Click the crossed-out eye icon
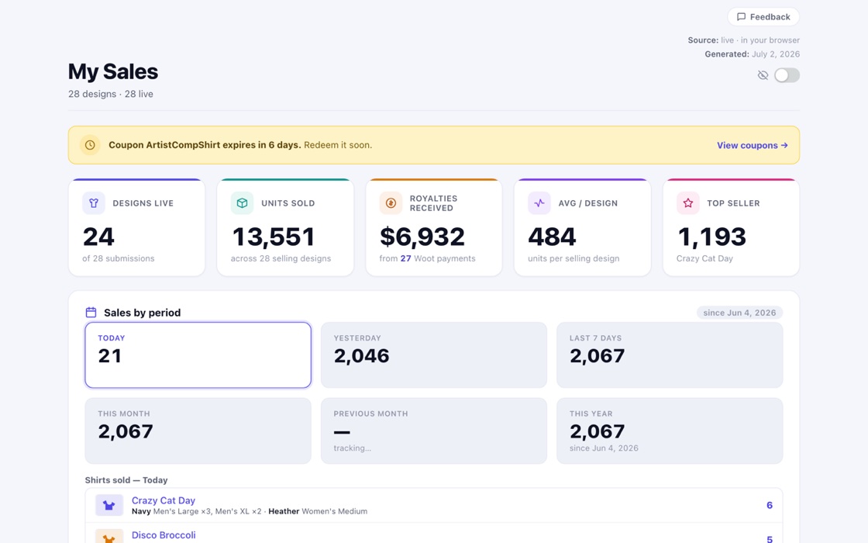 coord(763,75)
